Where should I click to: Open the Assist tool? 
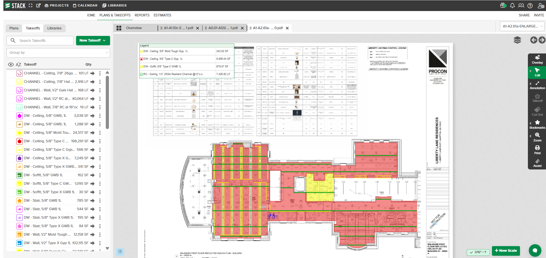pyautogui.click(x=537, y=163)
